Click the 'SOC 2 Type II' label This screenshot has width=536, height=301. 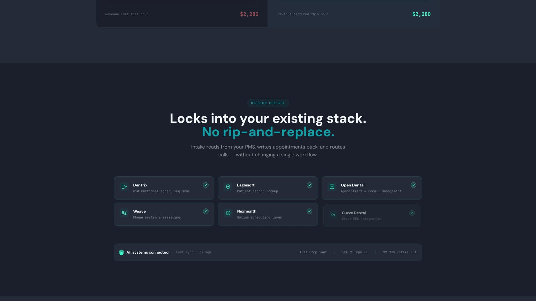(355, 252)
